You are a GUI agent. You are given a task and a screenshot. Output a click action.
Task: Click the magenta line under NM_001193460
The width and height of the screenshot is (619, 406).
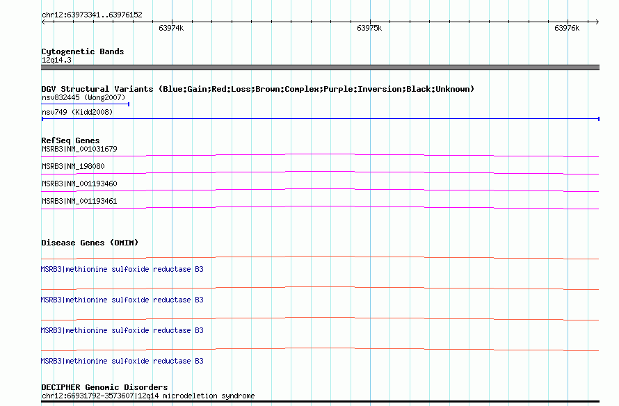pyautogui.click(x=320, y=190)
